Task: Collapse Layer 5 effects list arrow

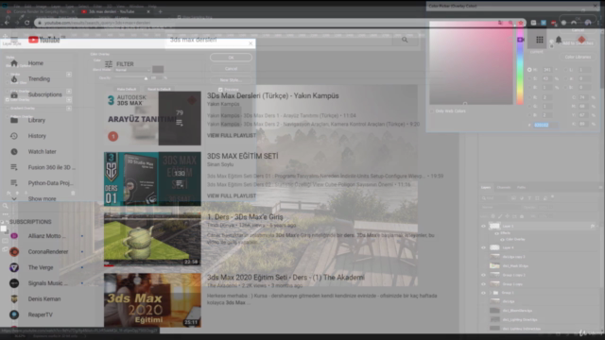Action: pyautogui.click(x=597, y=227)
